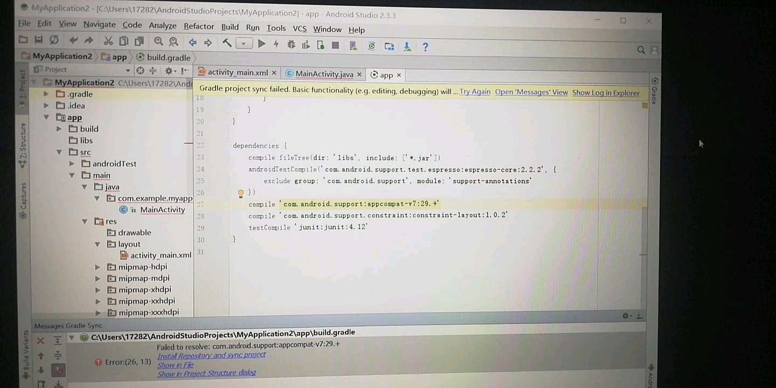Screen dimensions: 776x388
Task: Click the Copy toolbar icon
Action: click(x=123, y=41)
